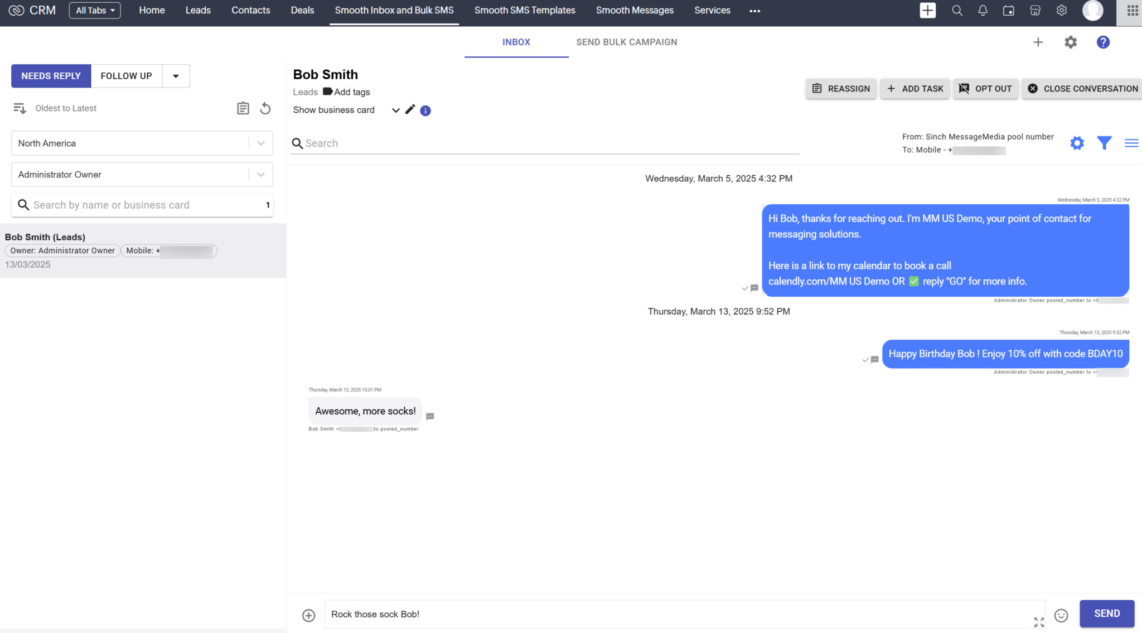The image size is (1142, 633).
Task: Open inbox conversation settings gear icon
Action: tap(1077, 143)
